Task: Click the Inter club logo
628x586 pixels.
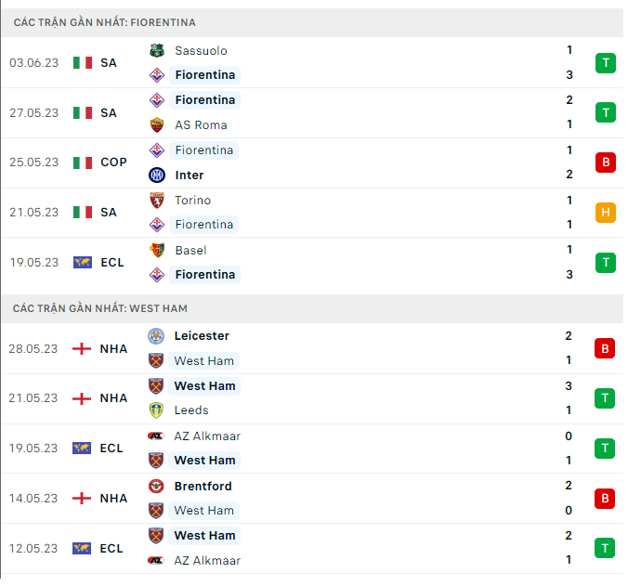Action: tap(157, 176)
